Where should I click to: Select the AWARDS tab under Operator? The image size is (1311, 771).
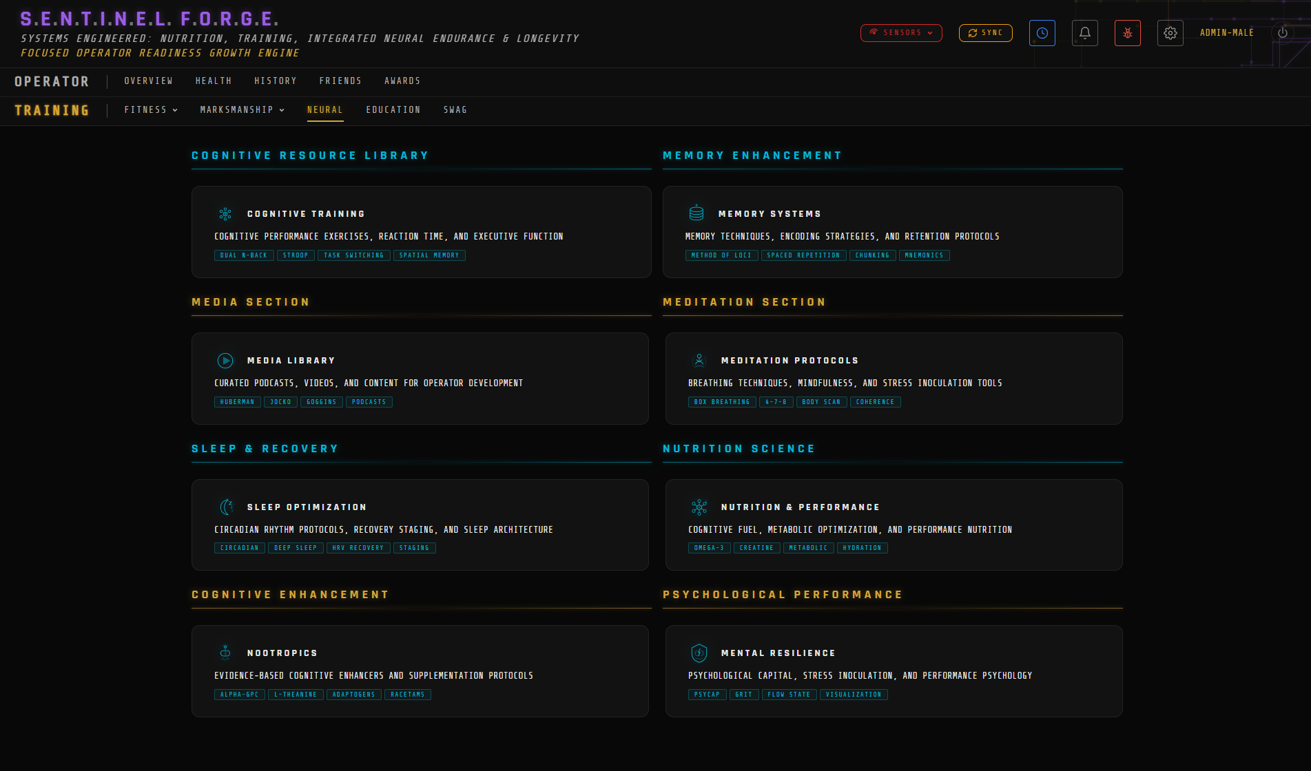coord(402,81)
